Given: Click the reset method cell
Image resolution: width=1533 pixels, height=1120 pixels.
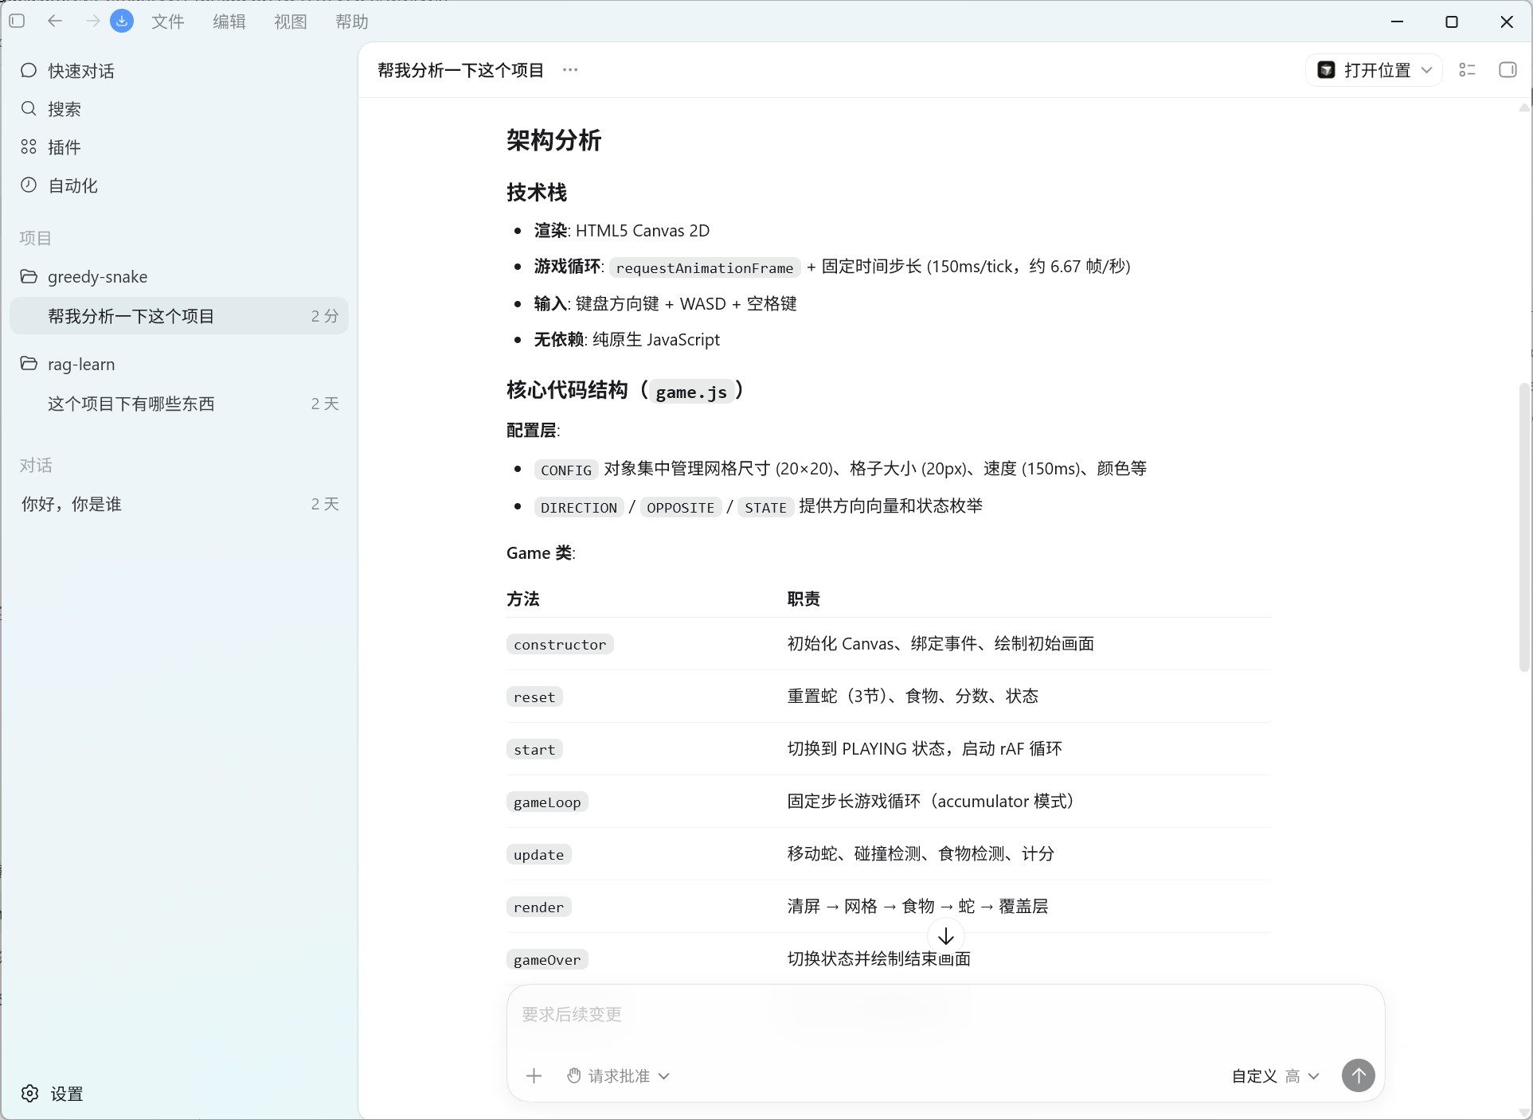Looking at the screenshot, I should tap(534, 697).
